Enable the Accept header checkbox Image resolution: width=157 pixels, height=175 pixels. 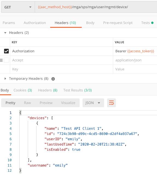[6, 60]
